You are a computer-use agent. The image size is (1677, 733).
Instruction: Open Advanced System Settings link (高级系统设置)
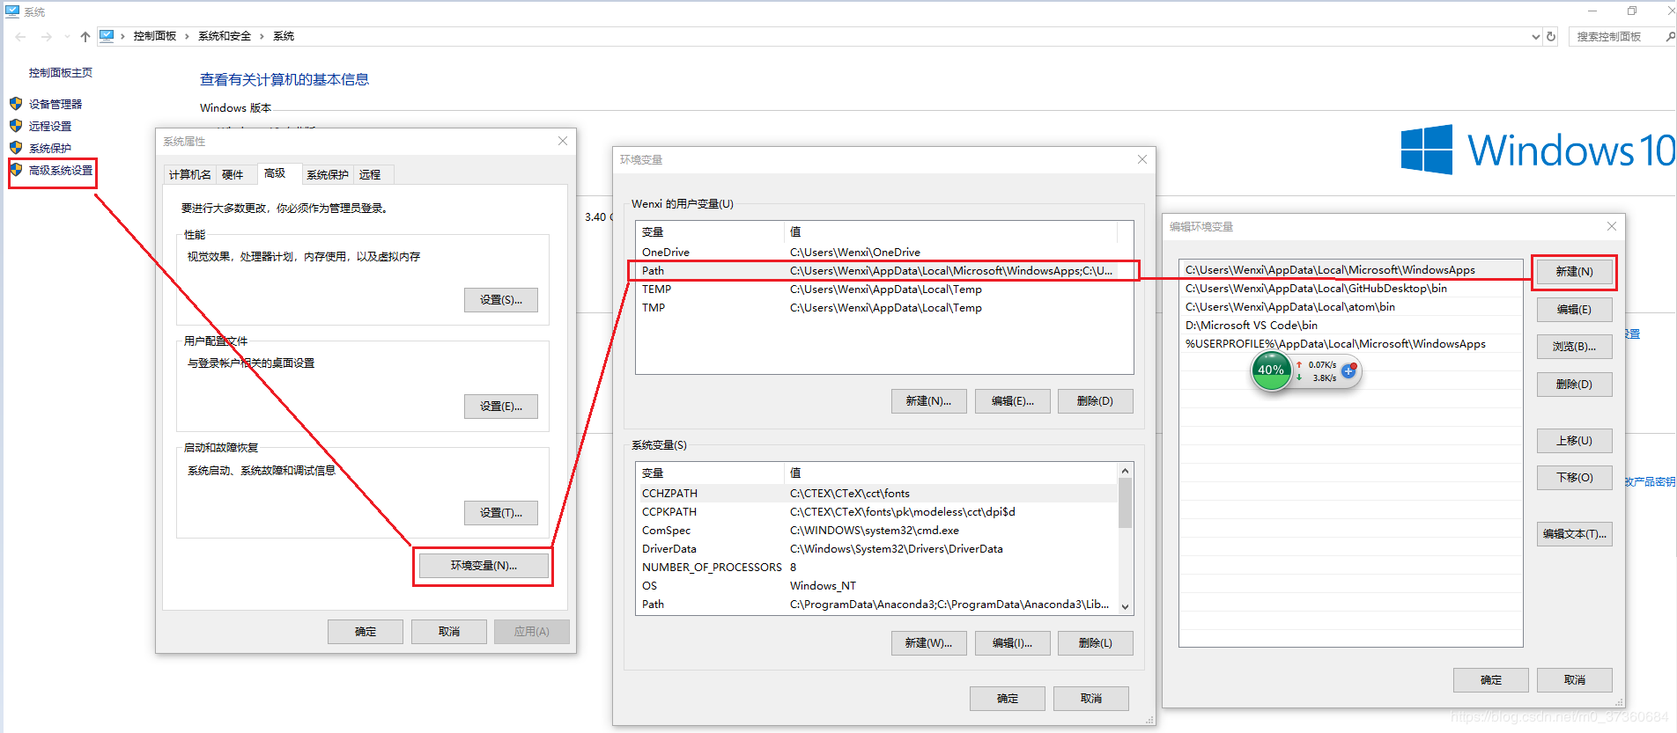[x=60, y=171]
